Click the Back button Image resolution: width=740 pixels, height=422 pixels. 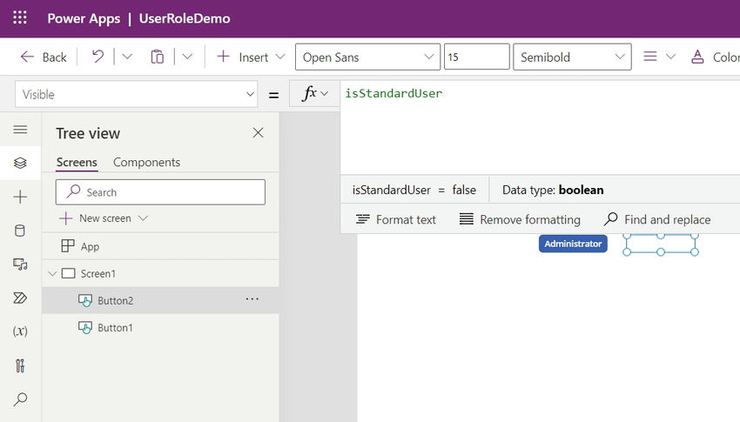click(44, 57)
